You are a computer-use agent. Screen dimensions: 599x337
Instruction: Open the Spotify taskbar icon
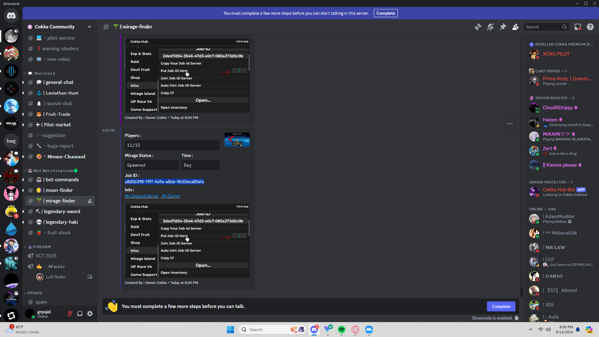[x=342, y=330]
